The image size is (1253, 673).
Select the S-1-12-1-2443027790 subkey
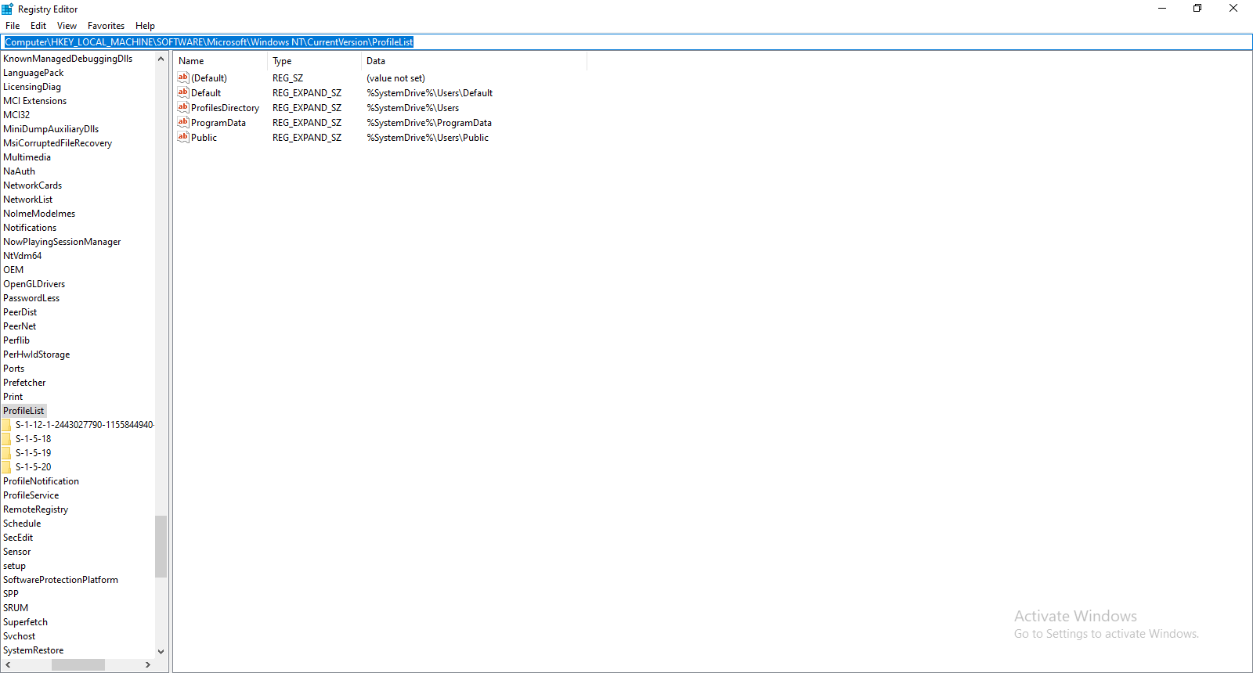[x=85, y=425]
